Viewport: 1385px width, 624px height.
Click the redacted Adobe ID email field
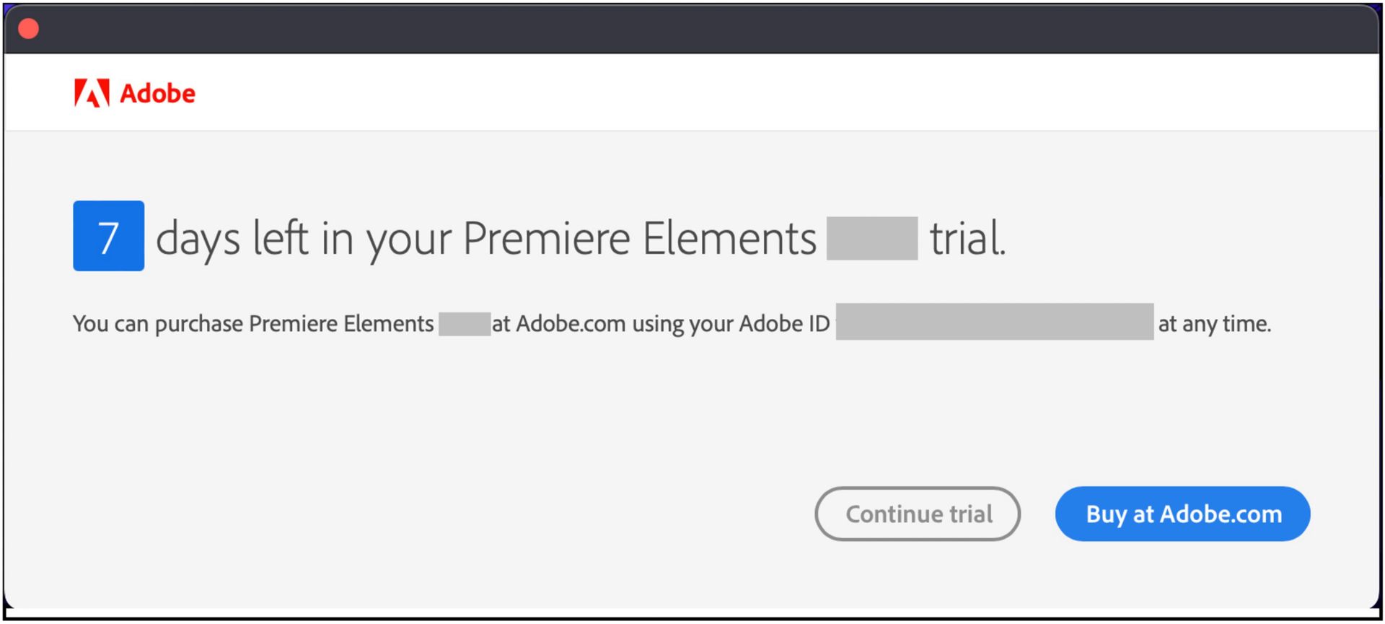(x=994, y=322)
